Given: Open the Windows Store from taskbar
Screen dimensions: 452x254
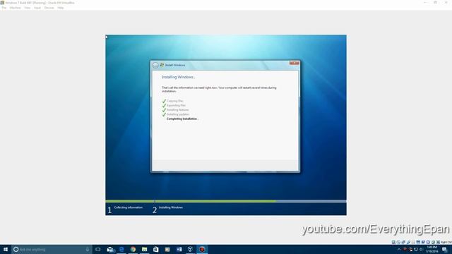Looking at the screenshot, I should (x=156, y=249).
